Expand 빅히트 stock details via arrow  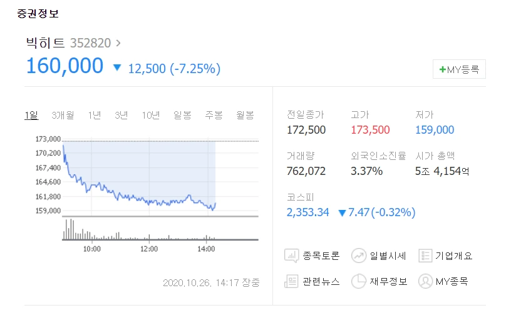(x=119, y=43)
